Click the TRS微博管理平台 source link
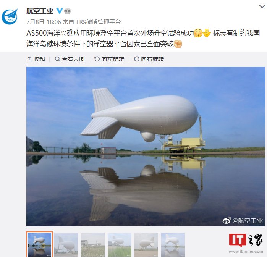The image size is (267, 257). [x=98, y=22]
